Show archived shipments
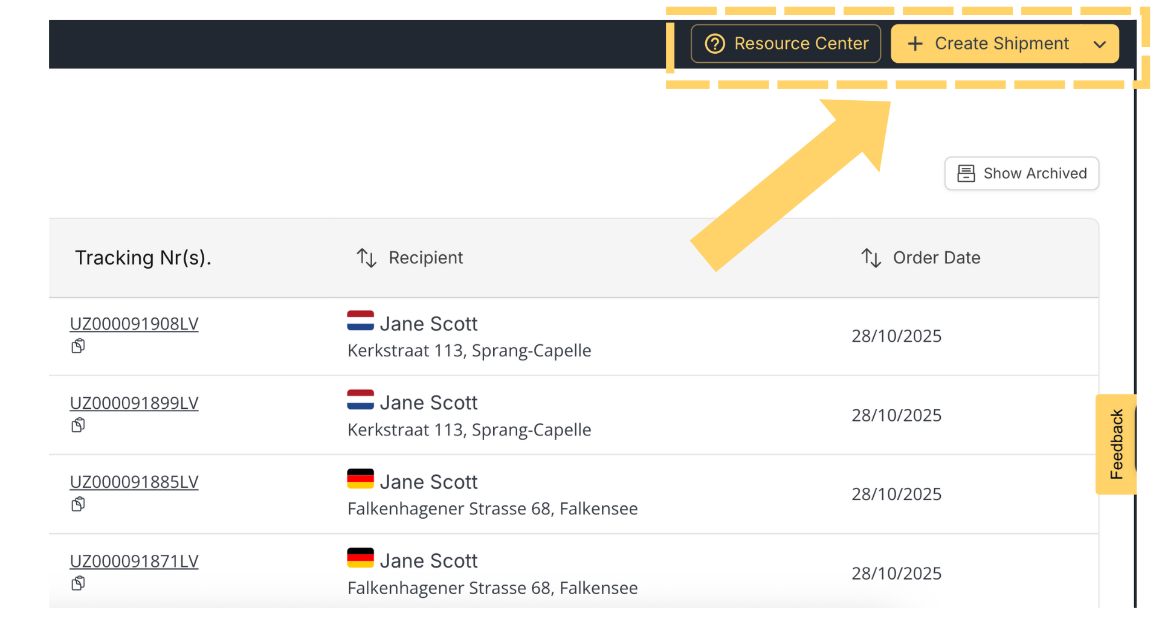The height and width of the screenshot is (628, 1159). point(1021,174)
